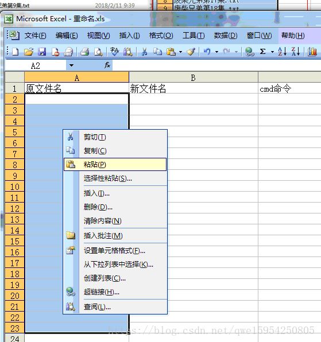
Task: Click the Permission icon in the toolbar
Action: pyautogui.click(x=55, y=52)
